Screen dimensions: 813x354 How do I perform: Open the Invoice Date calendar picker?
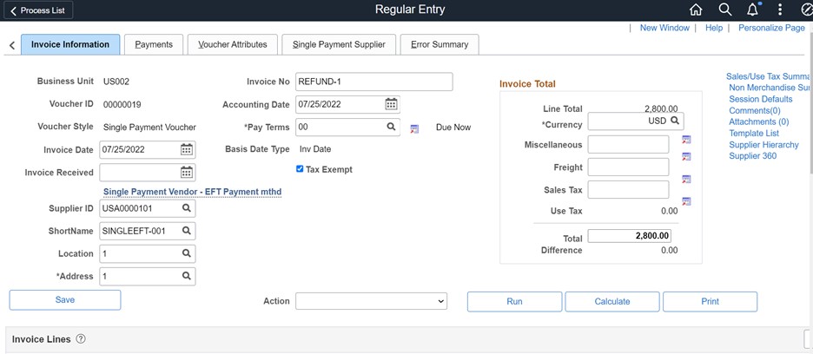(x=187, y=149)
